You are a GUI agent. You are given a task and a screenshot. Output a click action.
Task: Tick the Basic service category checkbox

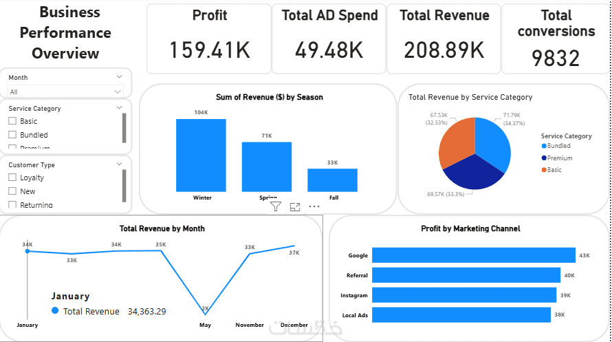pos(12,121)
